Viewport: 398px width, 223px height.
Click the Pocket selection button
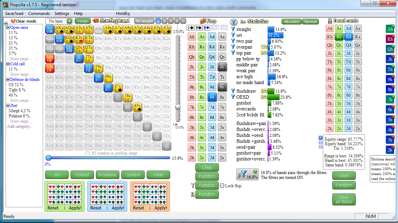point(82,174)
